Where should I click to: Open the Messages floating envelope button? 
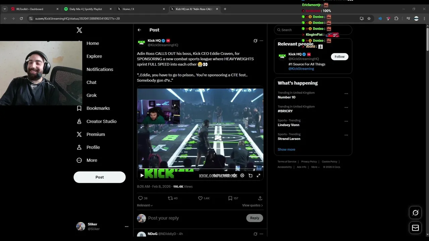415,228
